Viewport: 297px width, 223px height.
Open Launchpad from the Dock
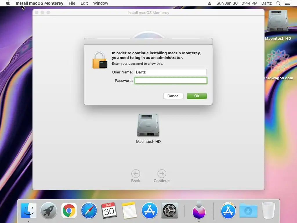49,211
